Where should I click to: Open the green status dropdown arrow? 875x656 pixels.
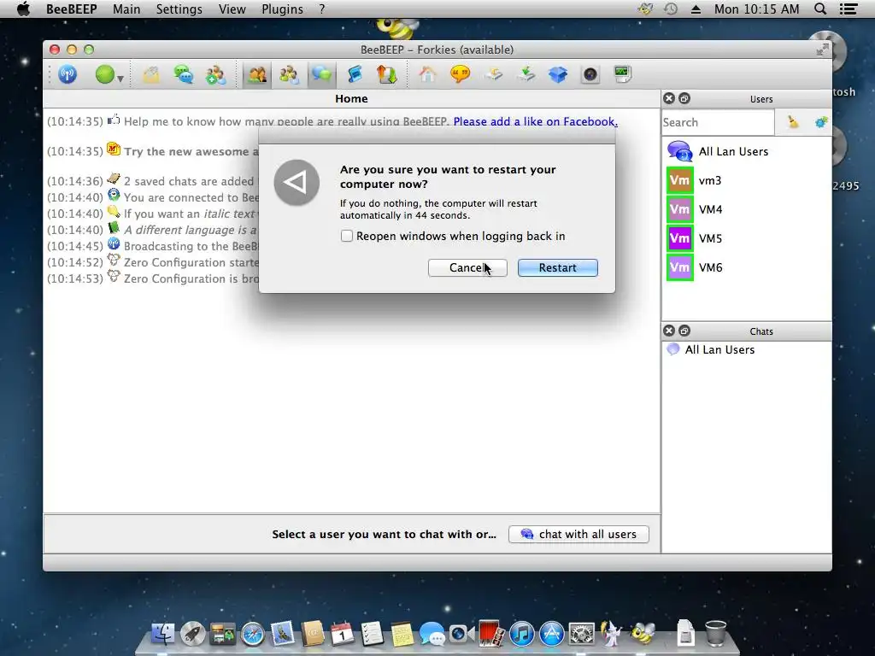(x=120, y=79)
